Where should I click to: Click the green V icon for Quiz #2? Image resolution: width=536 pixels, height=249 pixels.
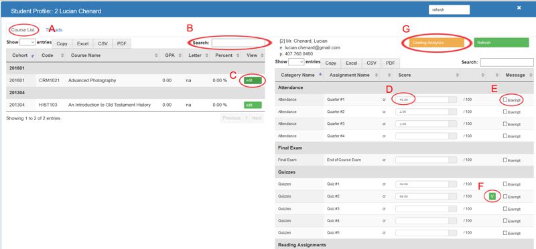coord(492,196)
